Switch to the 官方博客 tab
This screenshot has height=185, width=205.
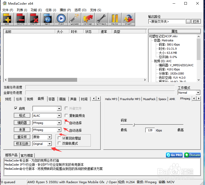27,156
